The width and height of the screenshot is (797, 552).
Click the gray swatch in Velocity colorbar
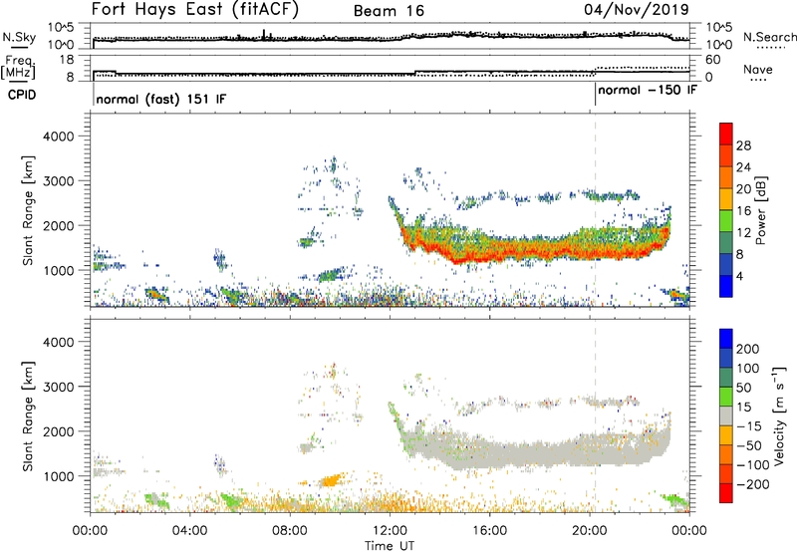[x=726, y=416]
